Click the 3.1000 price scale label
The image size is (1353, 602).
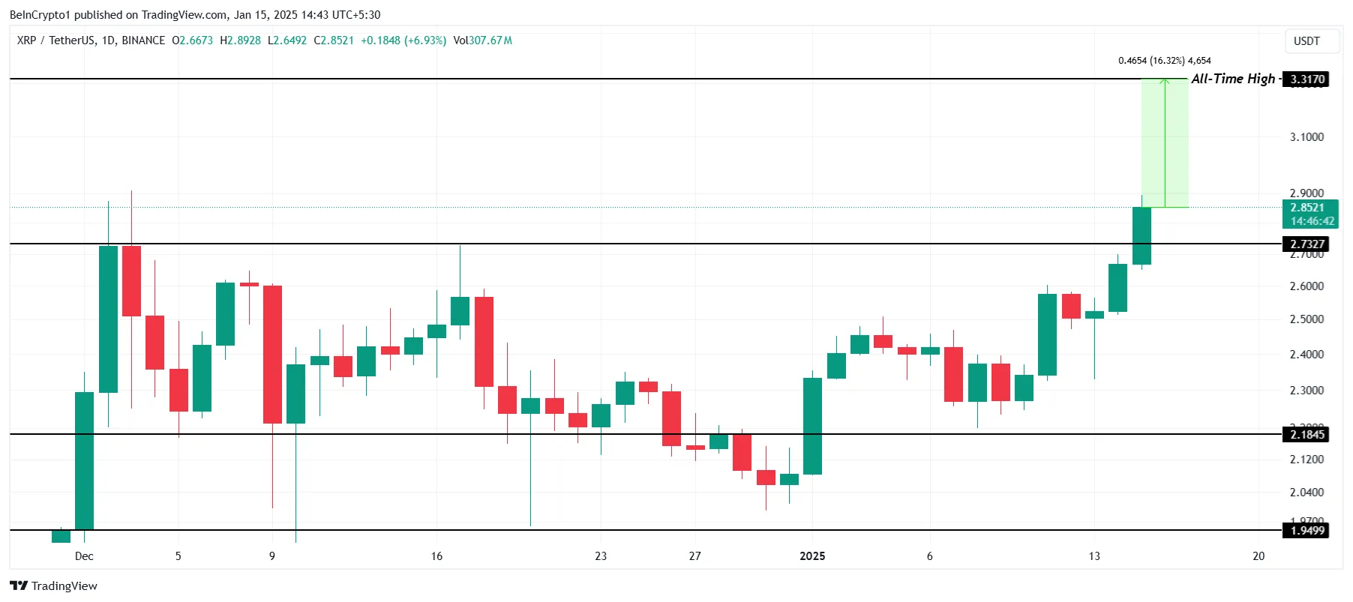coord(1306,137)
